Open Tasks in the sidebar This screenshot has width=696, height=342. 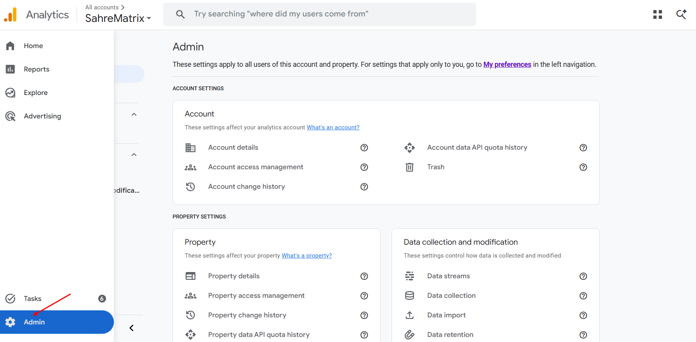pos(57,299)
